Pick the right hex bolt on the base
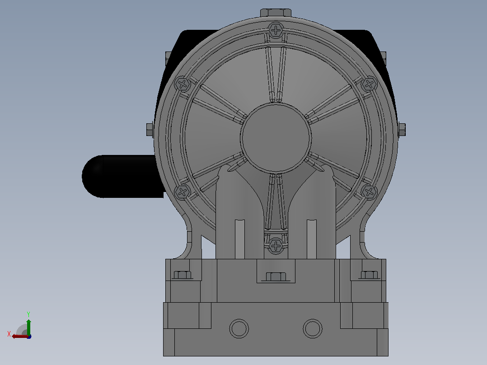 tap(369, 275)
